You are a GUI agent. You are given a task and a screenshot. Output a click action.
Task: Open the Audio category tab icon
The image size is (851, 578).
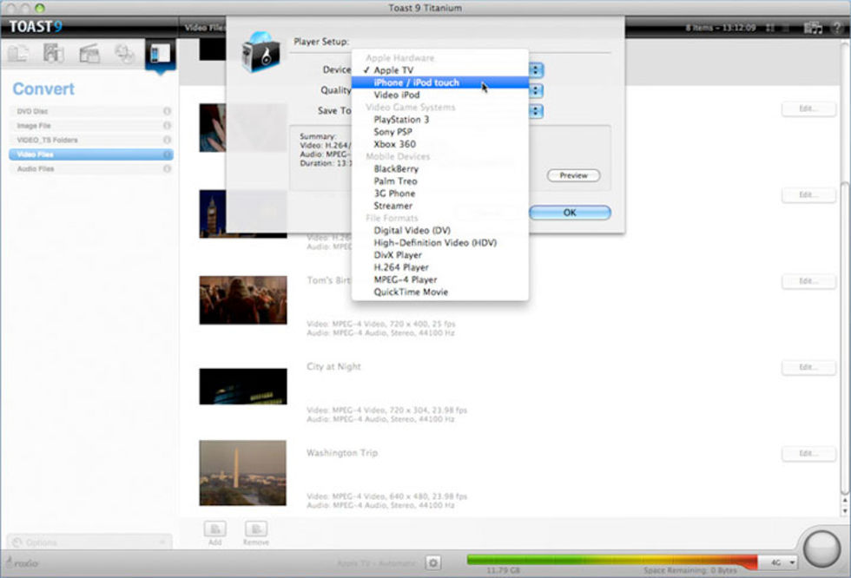[x=54, y=54]
